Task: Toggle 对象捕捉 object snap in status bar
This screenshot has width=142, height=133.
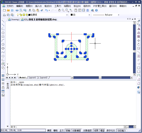Action: [x=76, y=130]
